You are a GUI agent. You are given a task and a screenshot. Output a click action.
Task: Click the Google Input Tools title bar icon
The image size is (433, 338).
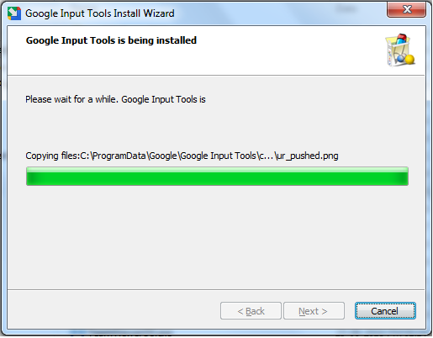coord(14,13)
